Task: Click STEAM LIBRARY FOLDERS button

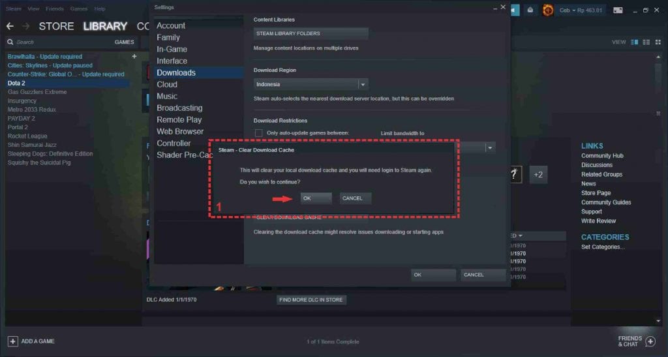Action: click(311, 34)
